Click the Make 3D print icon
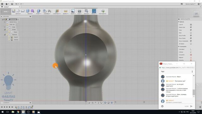202x114 pixels. pyautogui.click(x=80, y=11)
